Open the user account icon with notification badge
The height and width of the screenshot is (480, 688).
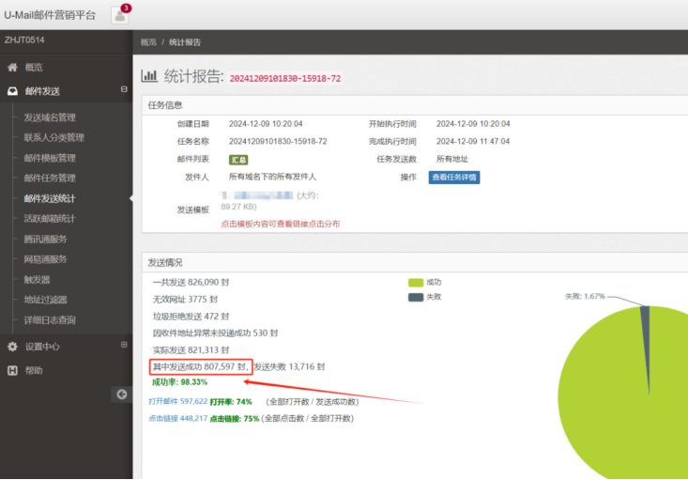tap(120, 15)
